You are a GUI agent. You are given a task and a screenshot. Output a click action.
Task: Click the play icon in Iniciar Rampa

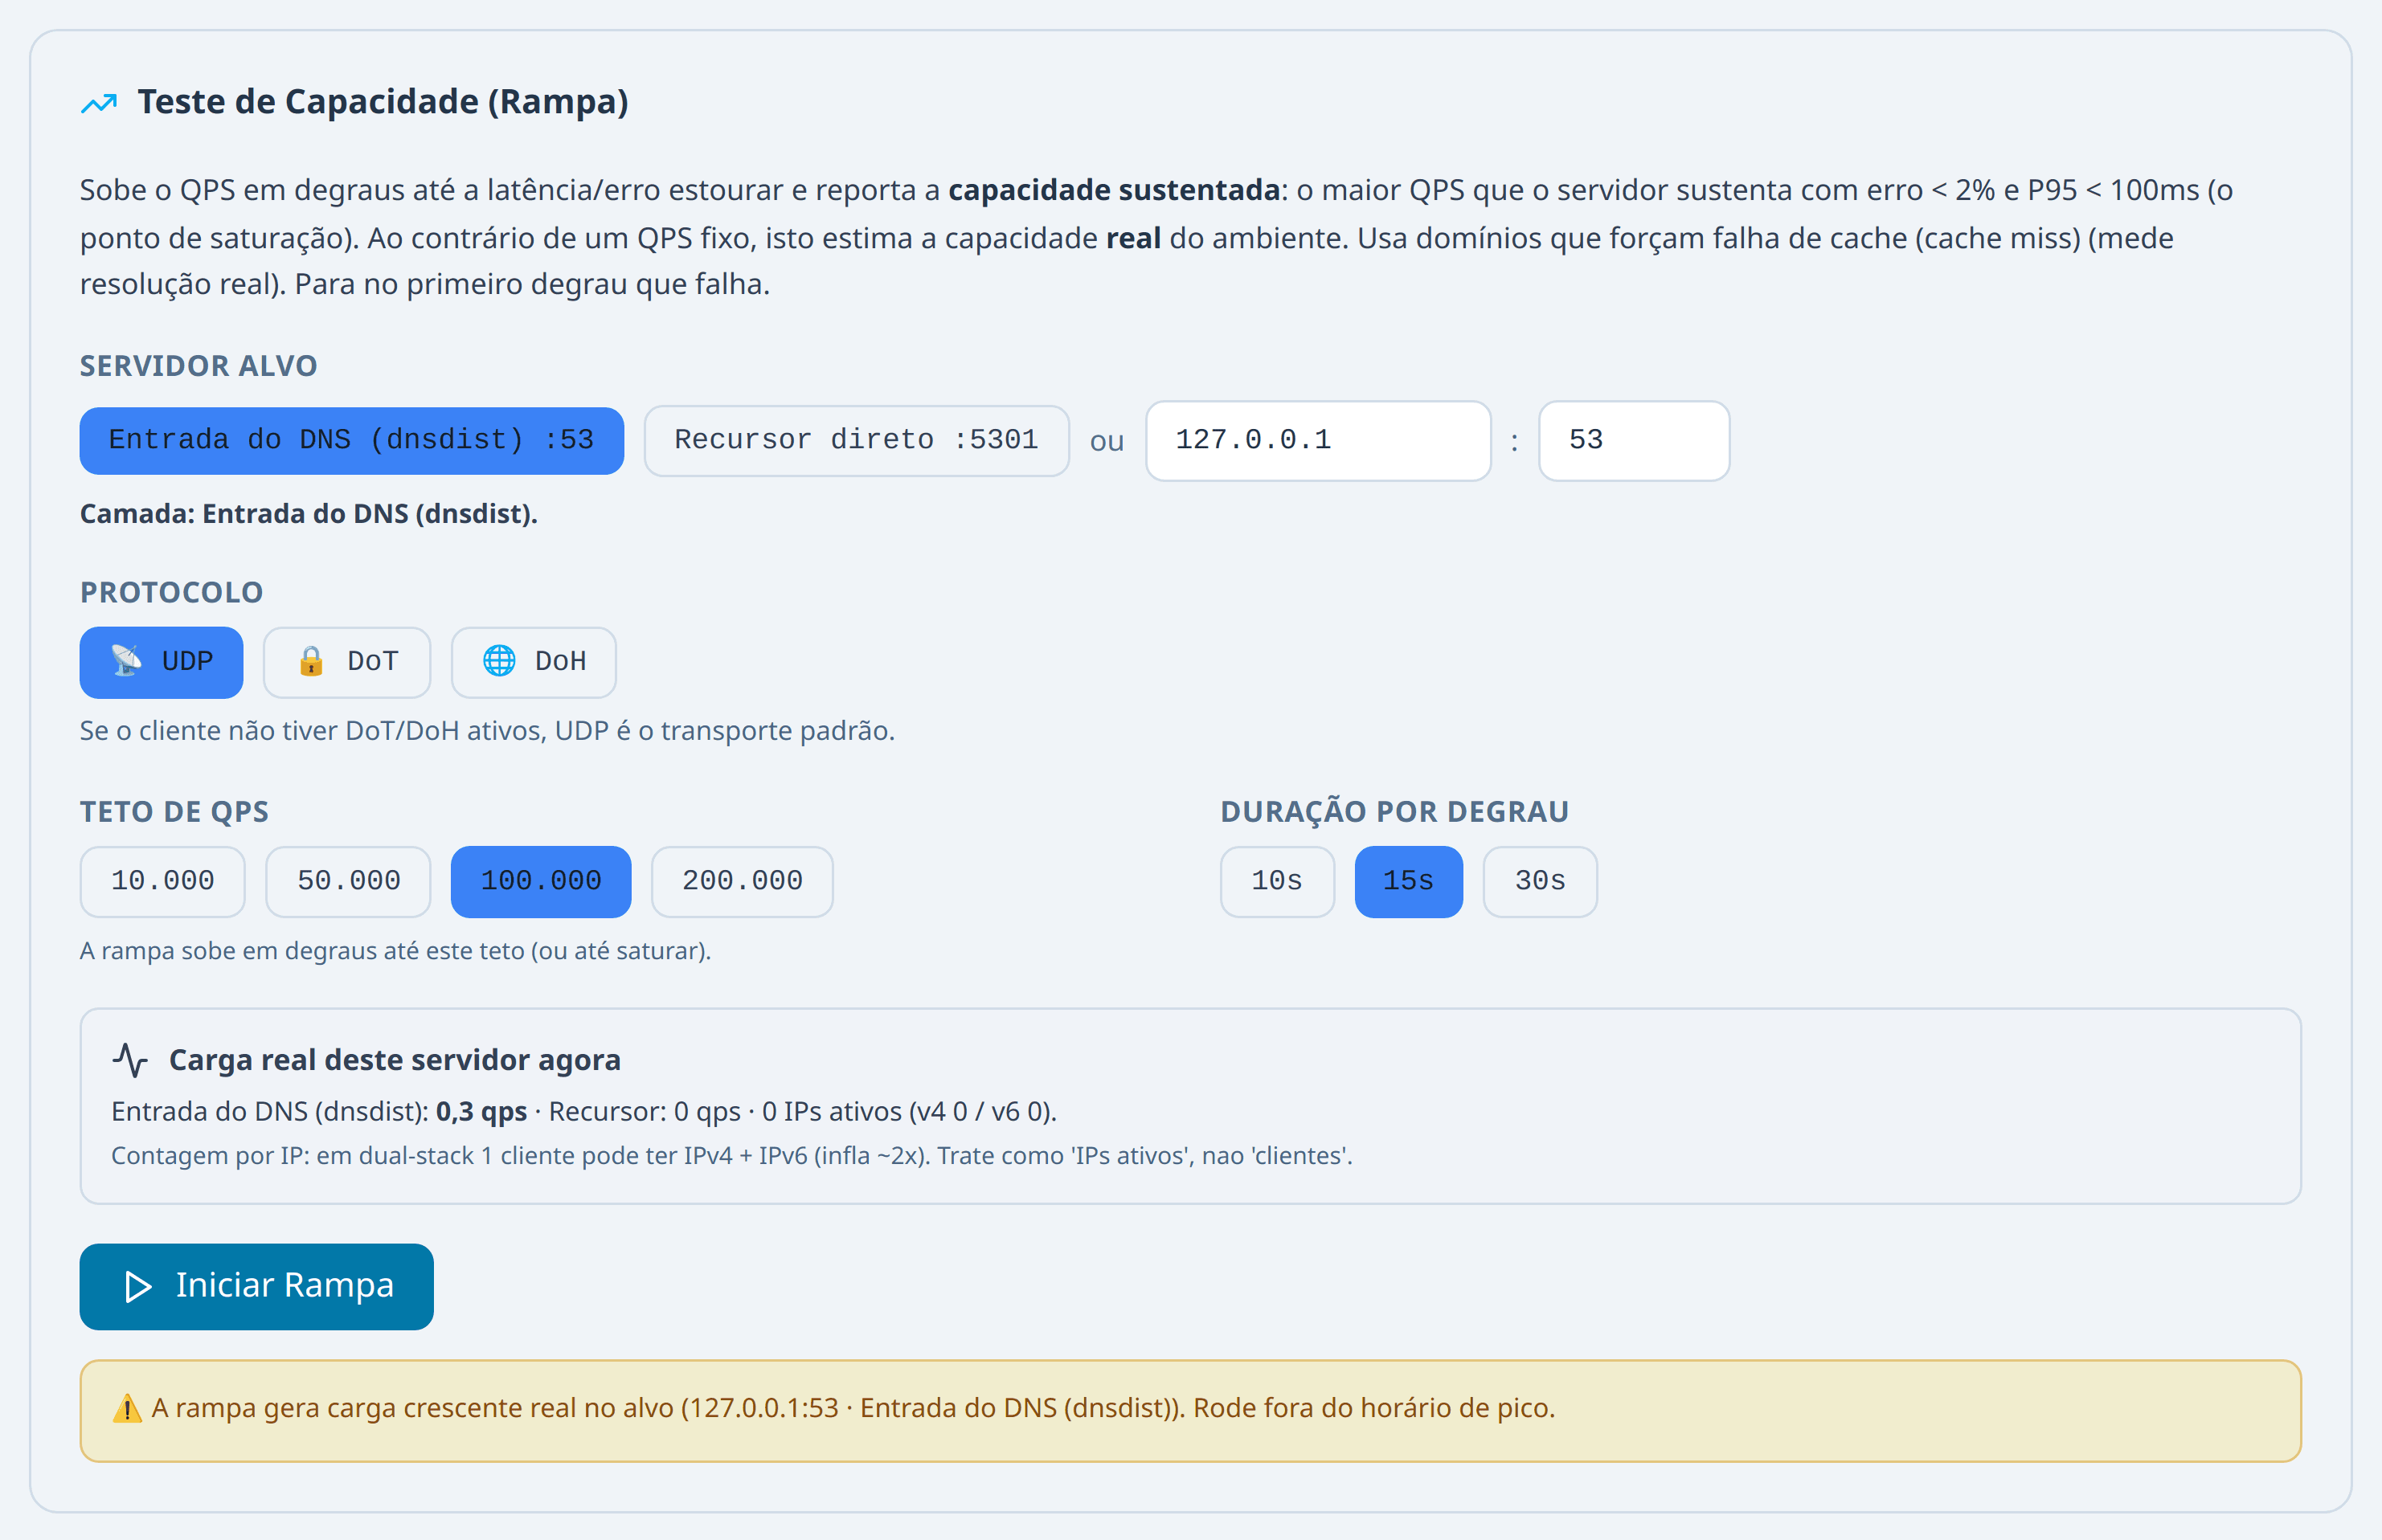pos(138,1286)
